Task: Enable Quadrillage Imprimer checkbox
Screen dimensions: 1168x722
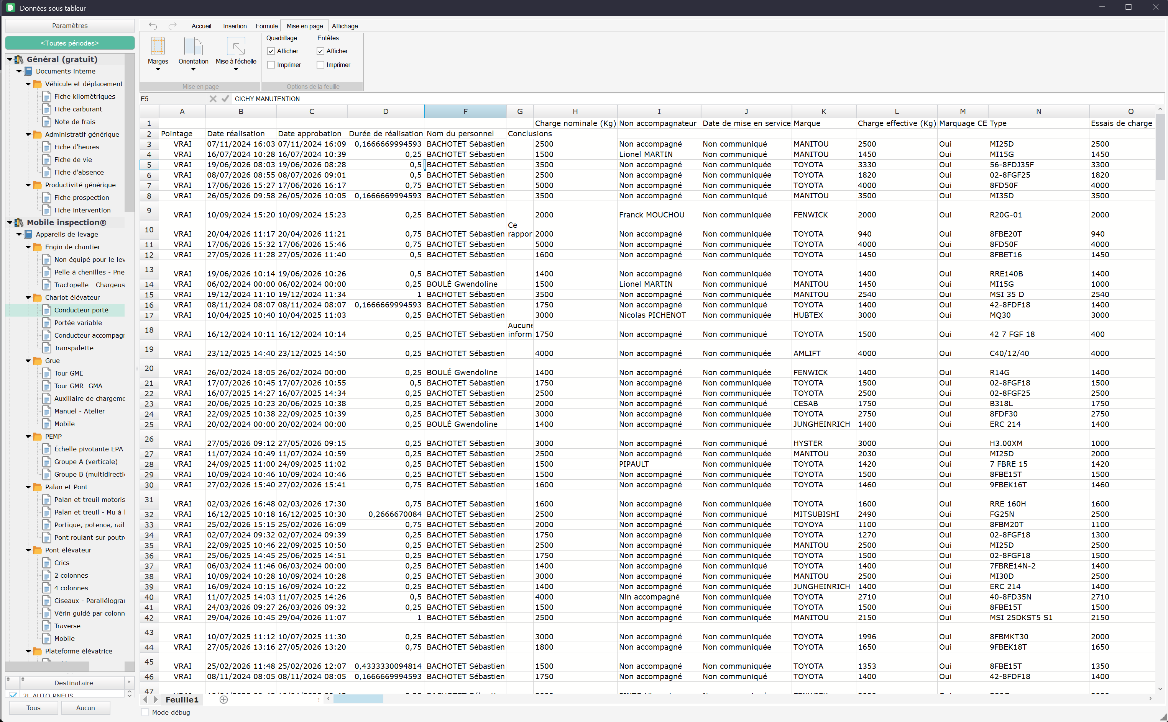Action: (271, 65)
